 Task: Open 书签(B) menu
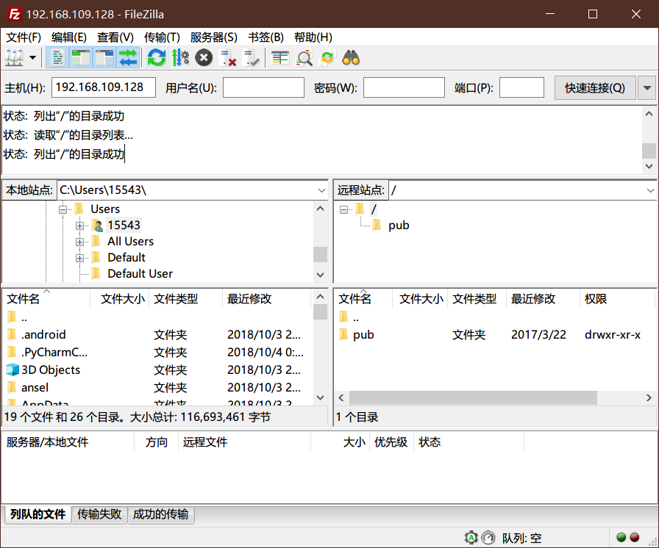coord(266,37)
